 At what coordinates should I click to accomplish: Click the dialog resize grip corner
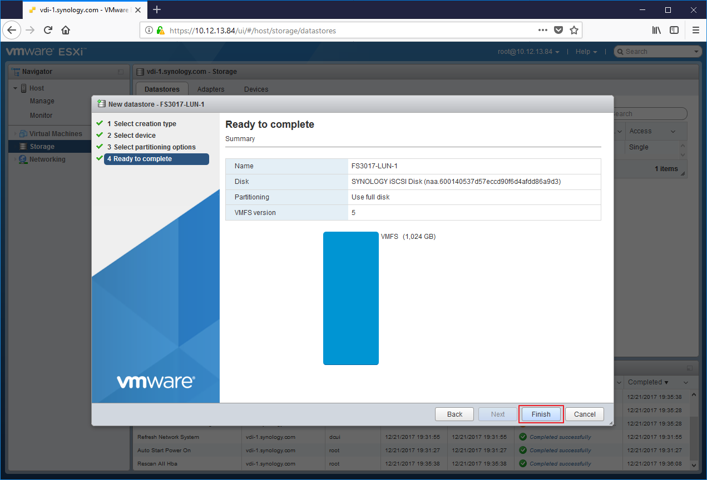(610, 423)
